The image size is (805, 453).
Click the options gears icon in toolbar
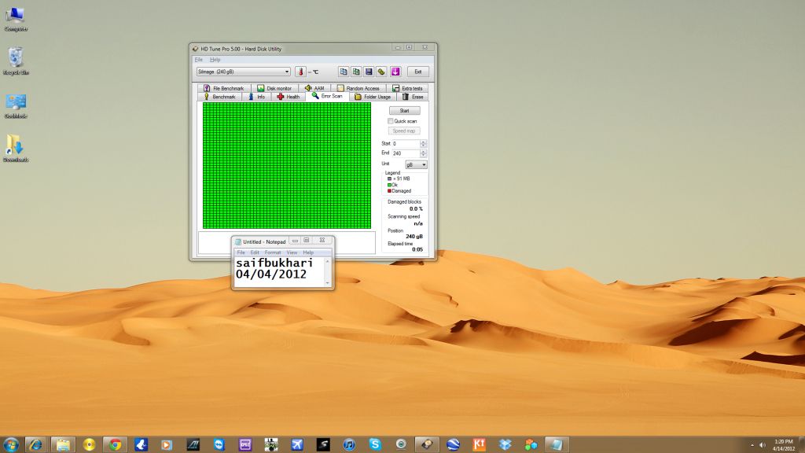click(381, 72)
